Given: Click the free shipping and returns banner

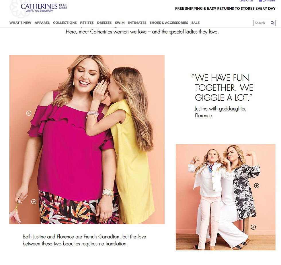Looking at the screenshot, I should tap(225, 8).
